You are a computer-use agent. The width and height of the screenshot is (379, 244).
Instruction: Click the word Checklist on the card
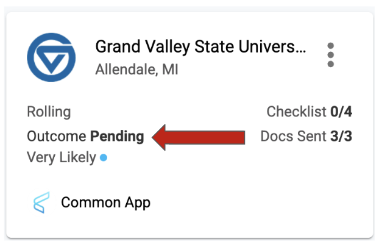297,112
